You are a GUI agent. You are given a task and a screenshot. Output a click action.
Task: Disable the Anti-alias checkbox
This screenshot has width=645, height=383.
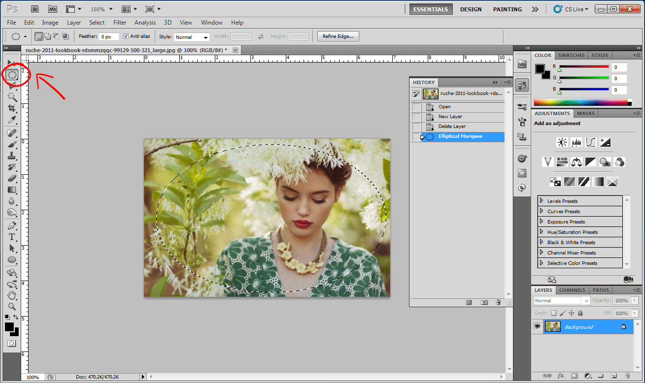126,36
